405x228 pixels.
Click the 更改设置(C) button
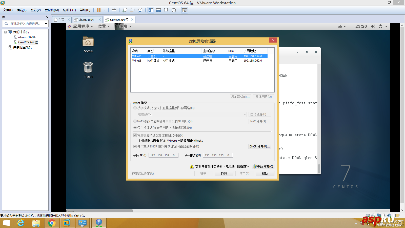click(263, 166)
